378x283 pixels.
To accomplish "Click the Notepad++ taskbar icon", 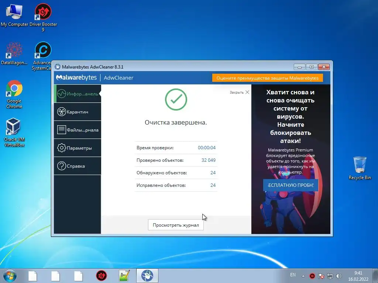I will 124,276.
